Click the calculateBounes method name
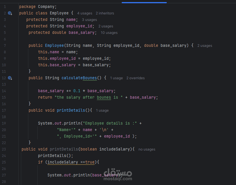The height and width of the screenshot is (185, 236). pos(79,78)
